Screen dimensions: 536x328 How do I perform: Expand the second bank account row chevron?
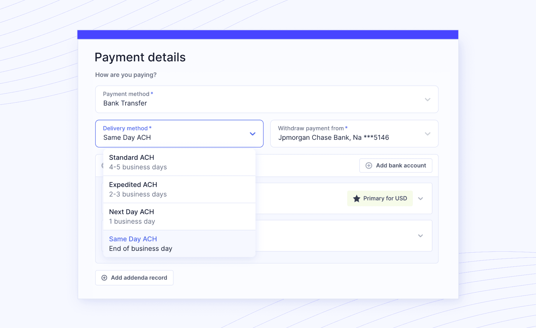[x=421, y=236]
